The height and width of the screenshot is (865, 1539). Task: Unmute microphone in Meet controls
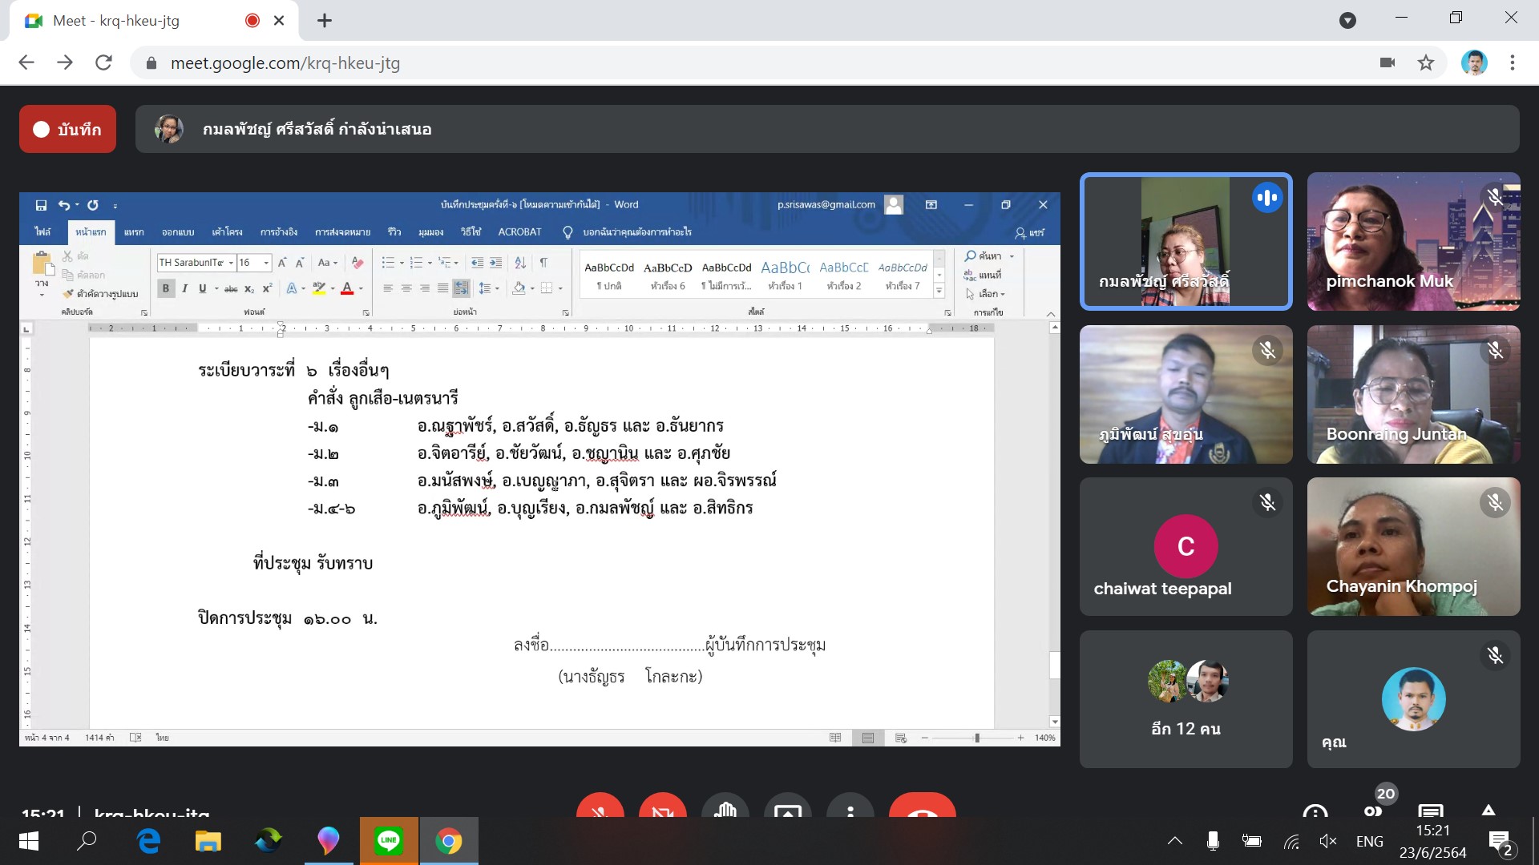600,807
